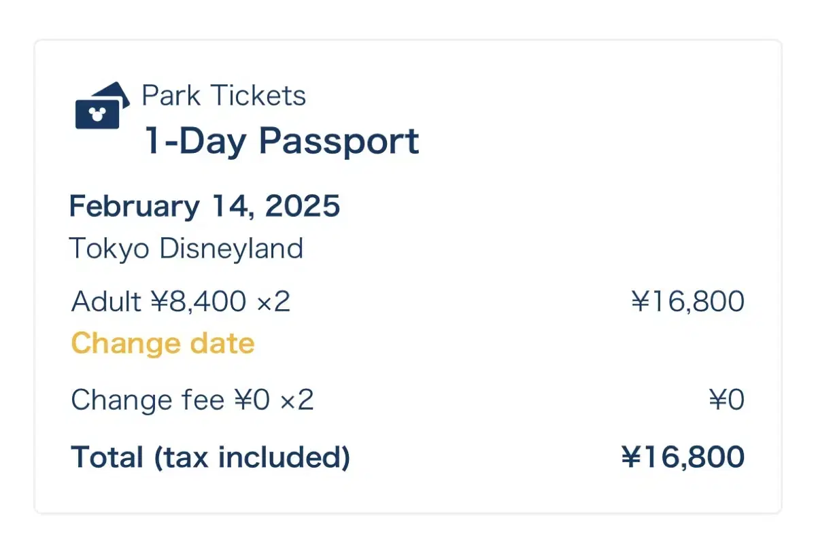Tap the Tokyo Disneyland park name
816x541 pixels.
[x=186, y=249]
